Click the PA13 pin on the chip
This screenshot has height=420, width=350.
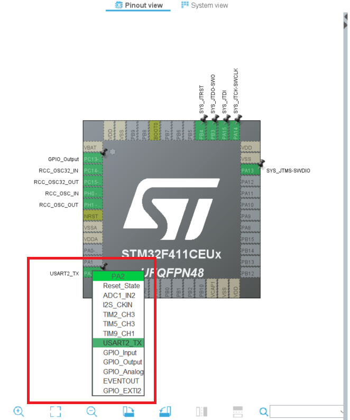click(x=250, y=171)
